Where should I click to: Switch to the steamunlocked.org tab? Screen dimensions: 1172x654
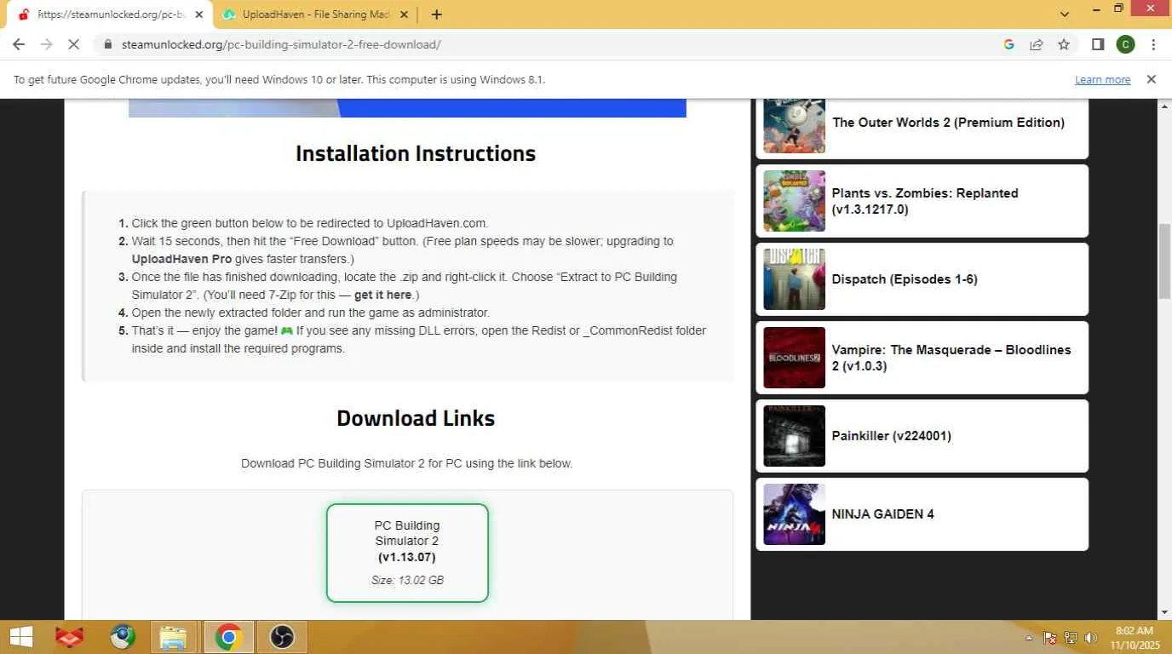111,14
